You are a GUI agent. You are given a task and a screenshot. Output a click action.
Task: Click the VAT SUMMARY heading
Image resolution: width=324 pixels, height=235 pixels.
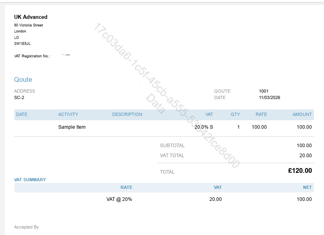(x=30, y=180)
